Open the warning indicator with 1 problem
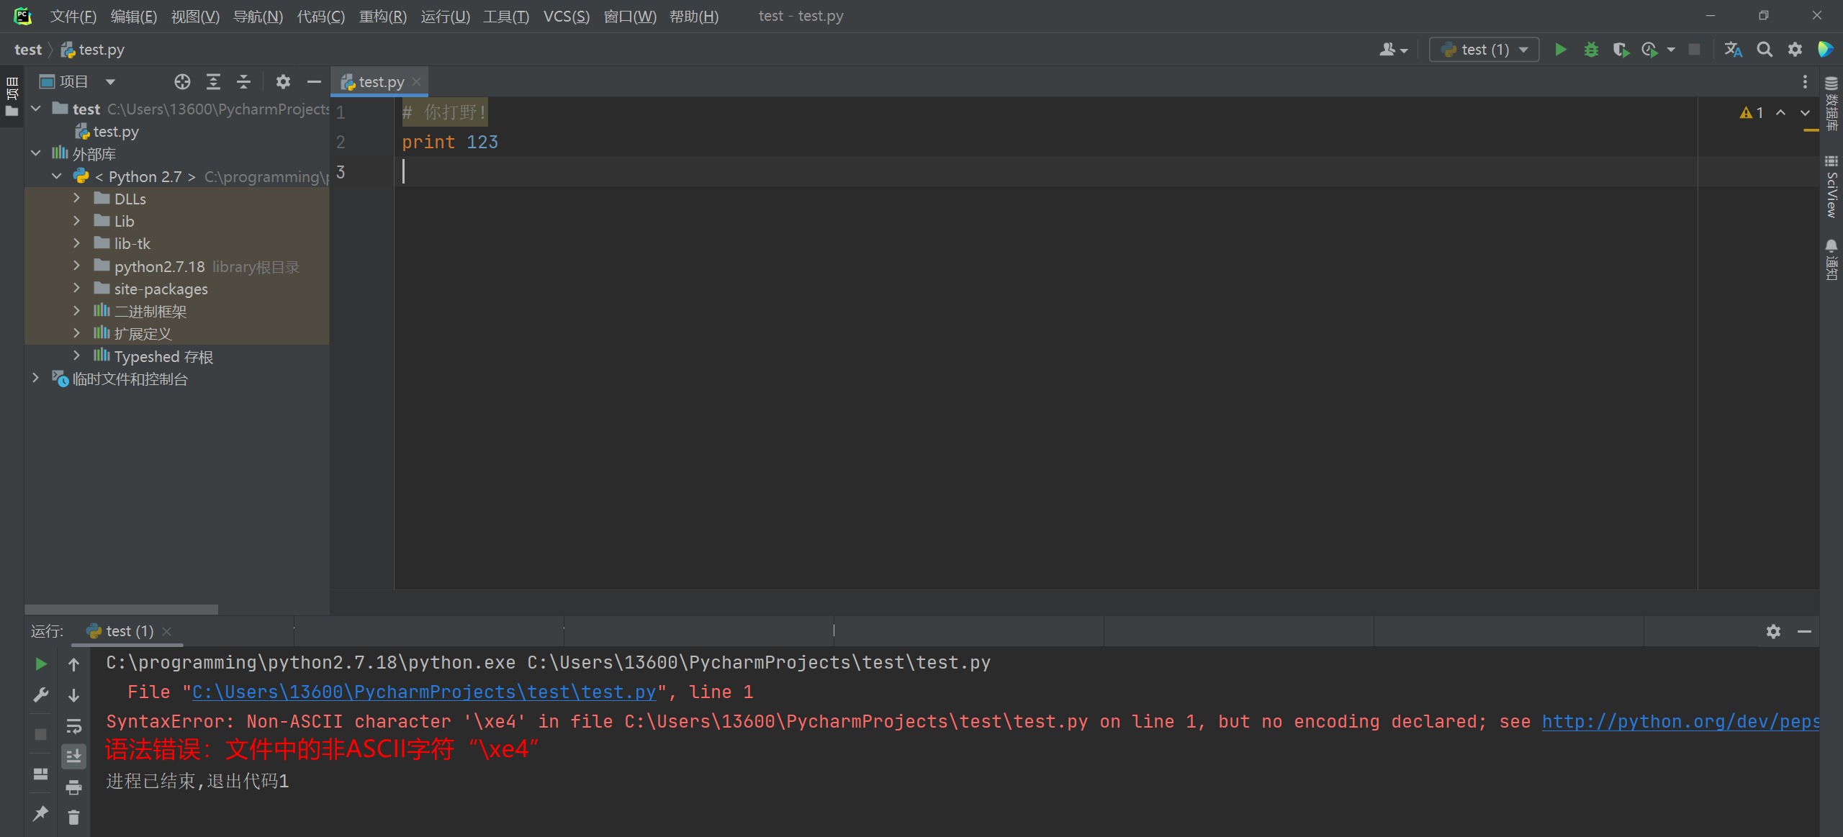 (x=1752, y=113)
